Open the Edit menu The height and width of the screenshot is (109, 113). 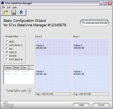coord(9,7)
